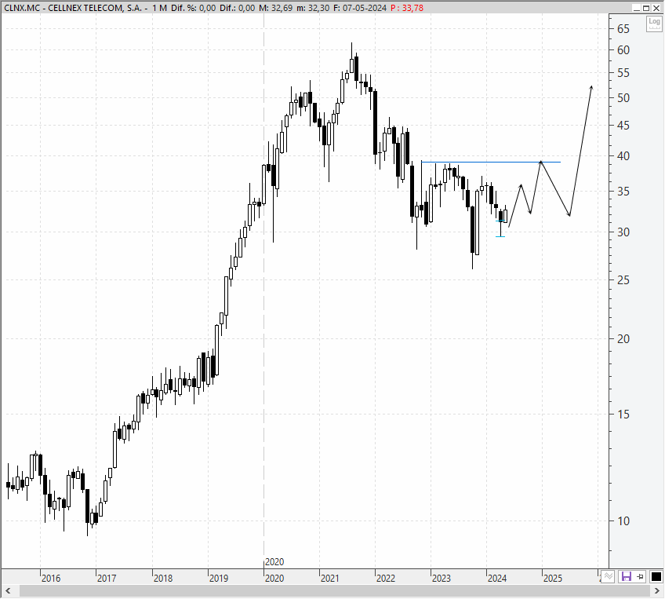Click the 2022 year label
The image size is (665, 599).
386,579
